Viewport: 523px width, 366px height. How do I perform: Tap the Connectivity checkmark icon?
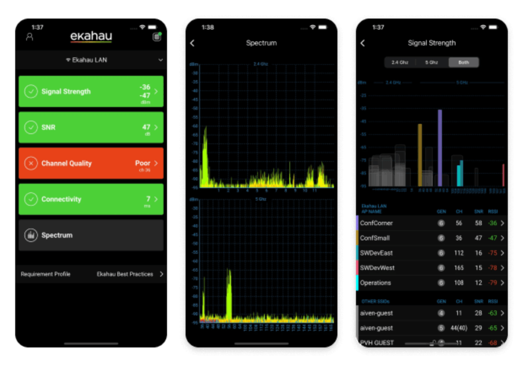point(31,199)
